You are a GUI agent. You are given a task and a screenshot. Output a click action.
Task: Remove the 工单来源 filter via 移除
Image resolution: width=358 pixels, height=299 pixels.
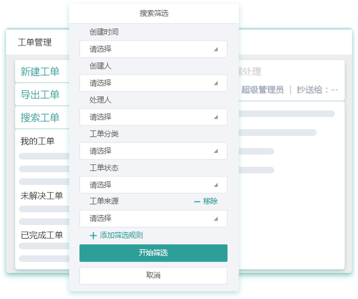pyautogui.click(x=211, y=201)
